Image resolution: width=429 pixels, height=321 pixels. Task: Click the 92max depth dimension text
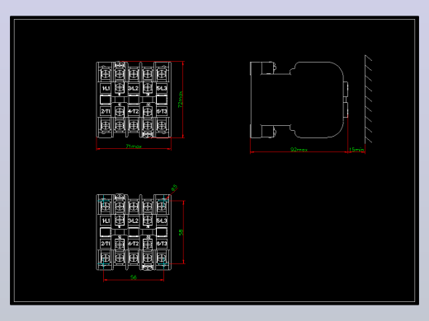(299, 150)
